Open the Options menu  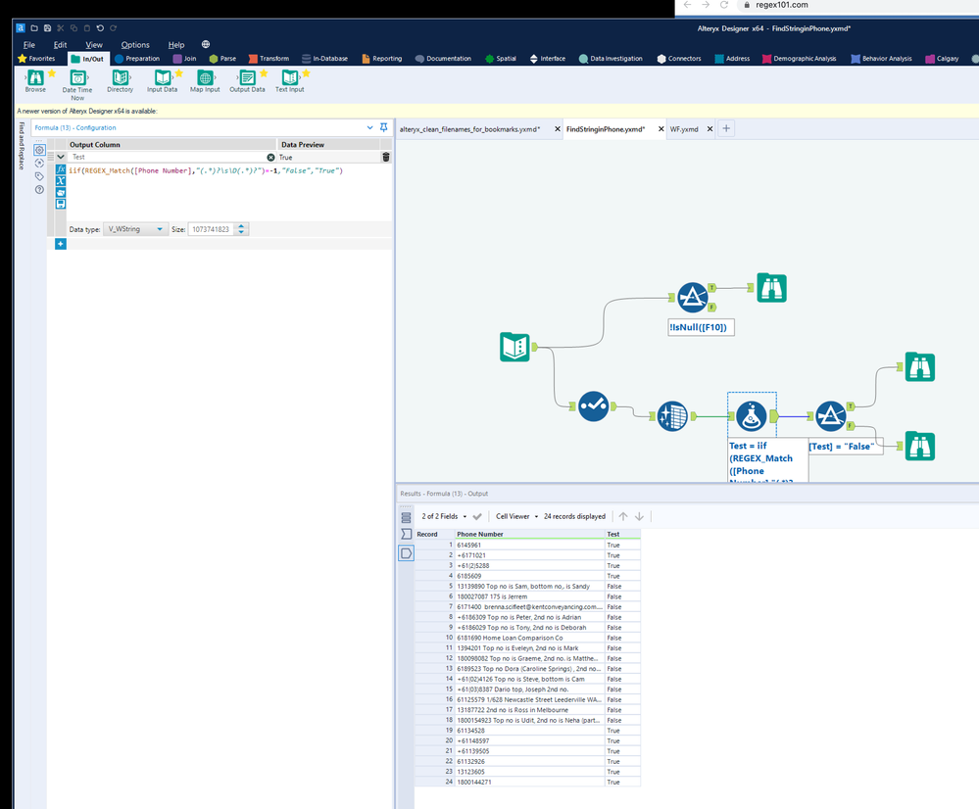(135, 45)
